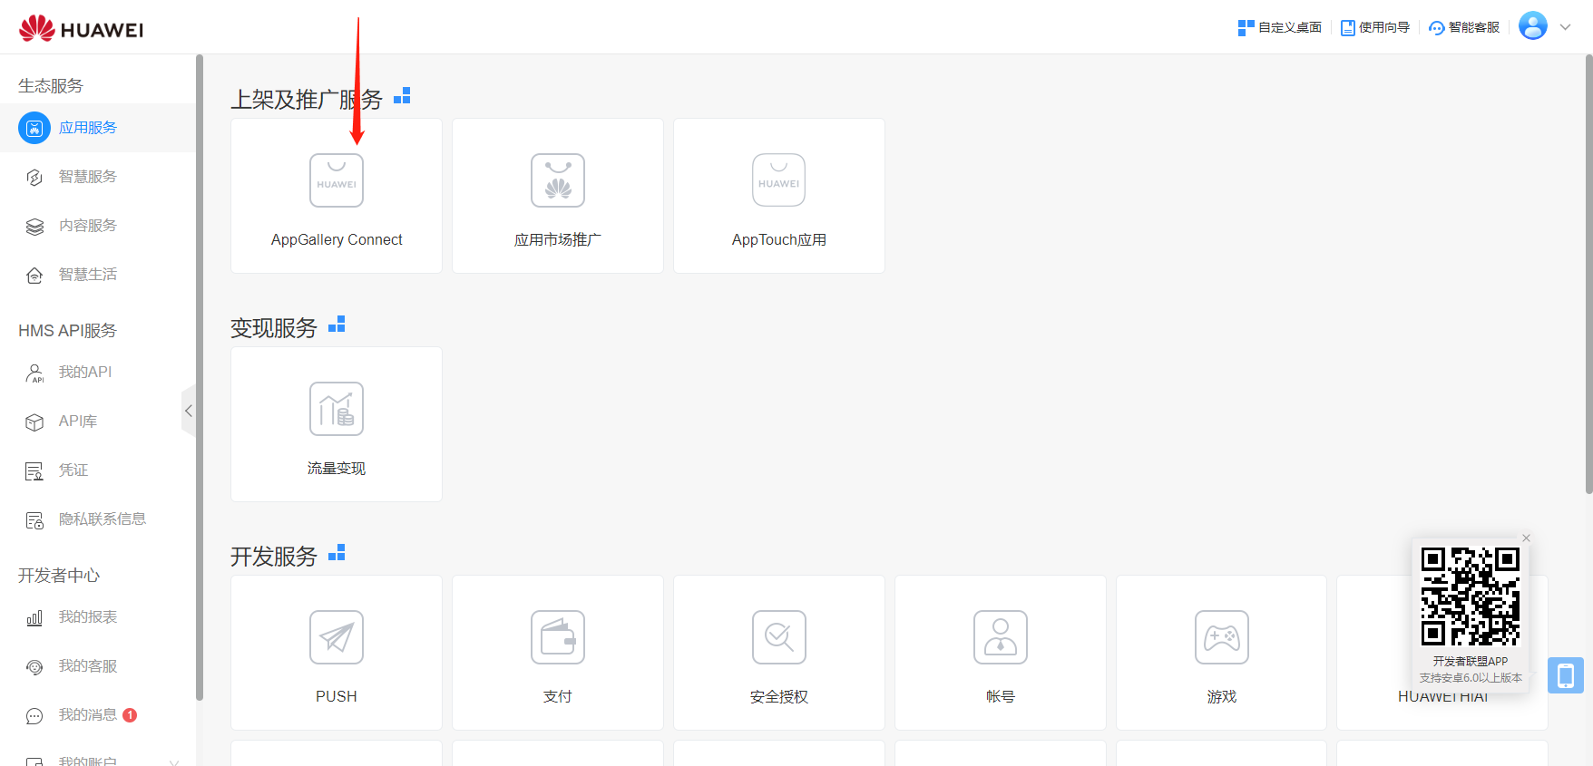Click the 我的API person icon
This screenshot has height=766, width=1593.
tap(34, 373)
